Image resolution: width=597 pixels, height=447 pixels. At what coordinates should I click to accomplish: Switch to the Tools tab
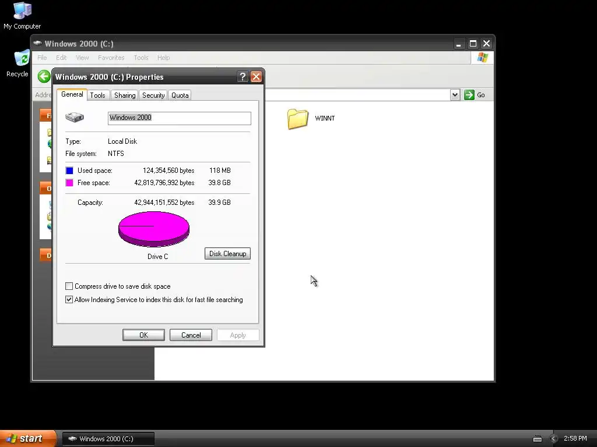point(97,95)
